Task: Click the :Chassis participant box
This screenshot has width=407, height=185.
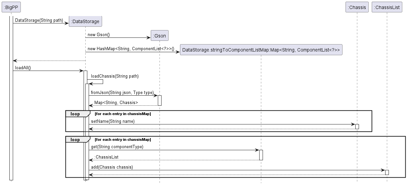Action: (357, 7)
